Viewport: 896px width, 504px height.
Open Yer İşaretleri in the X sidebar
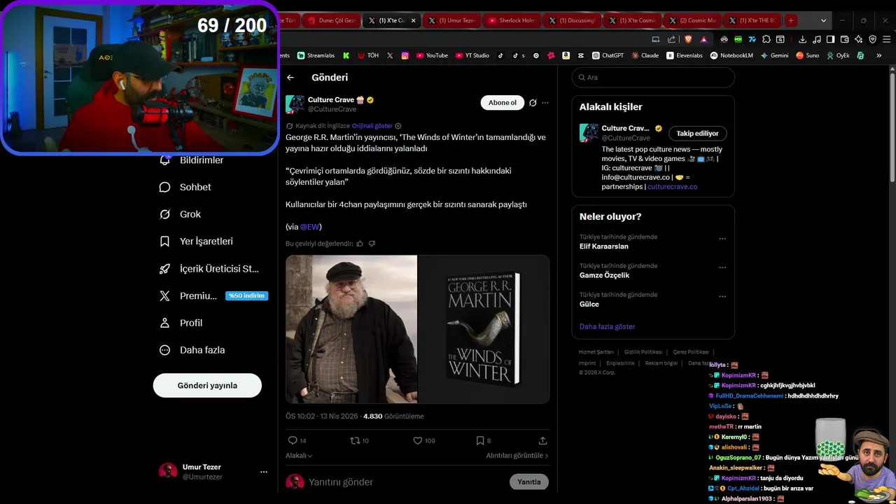tap(197, 241)
